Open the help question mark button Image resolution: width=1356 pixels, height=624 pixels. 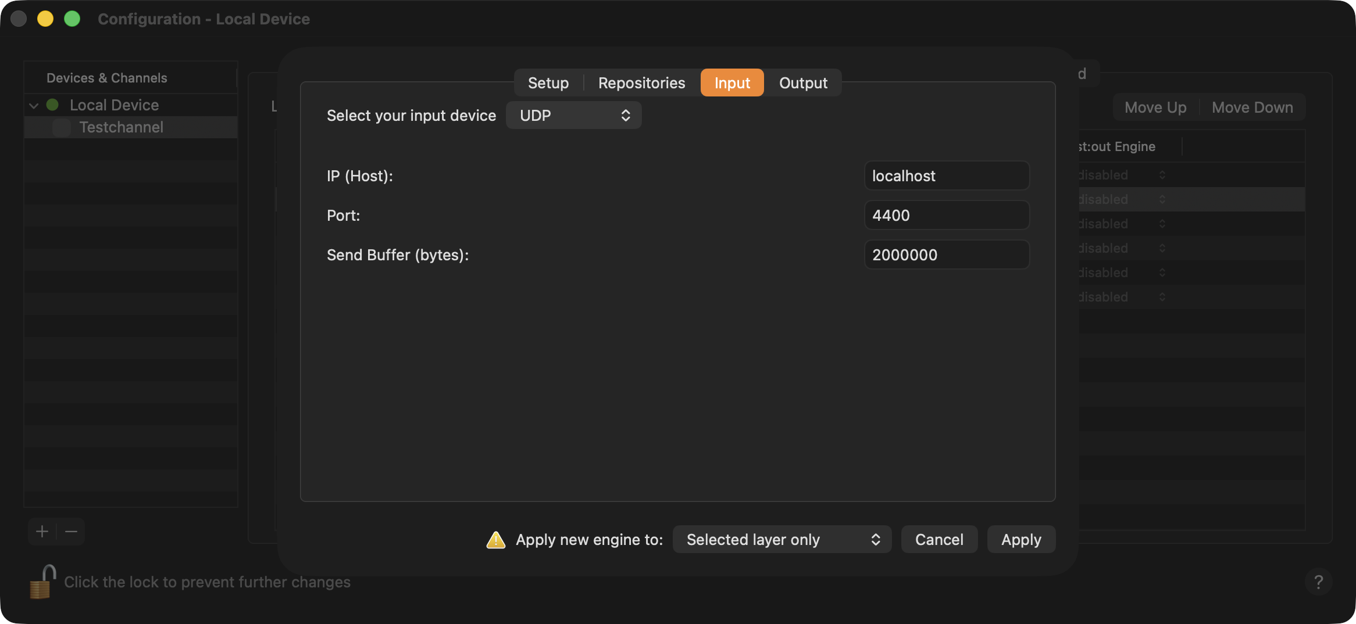1318,582
